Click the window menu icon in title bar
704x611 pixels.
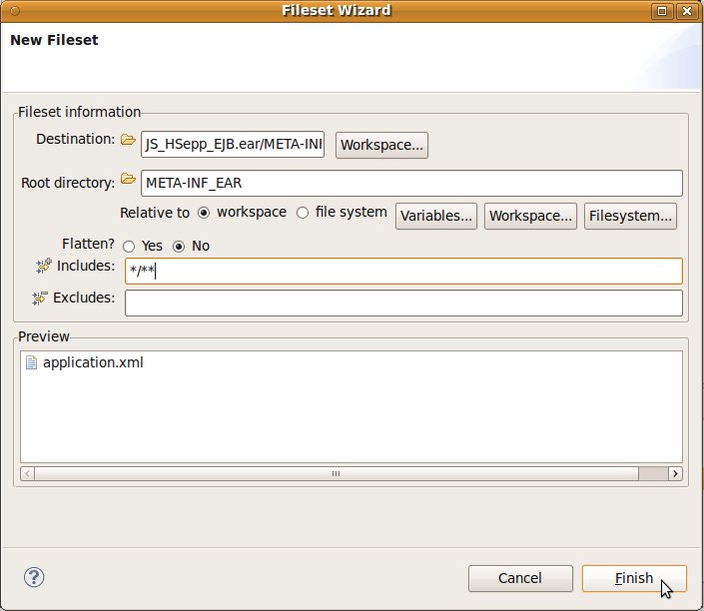[12, 11]
